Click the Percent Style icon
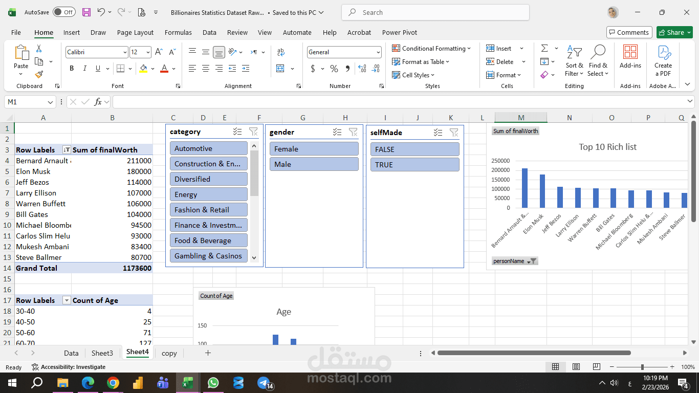The height and width of the screenshot is (393, 699). click(x=334, y=69)
